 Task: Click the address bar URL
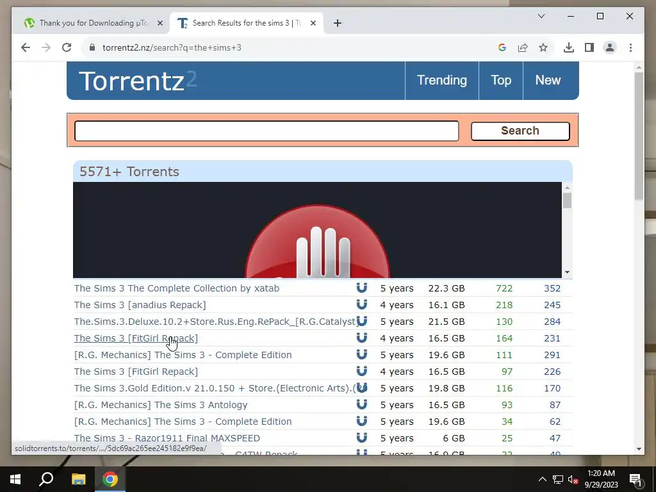coord(172,47)
